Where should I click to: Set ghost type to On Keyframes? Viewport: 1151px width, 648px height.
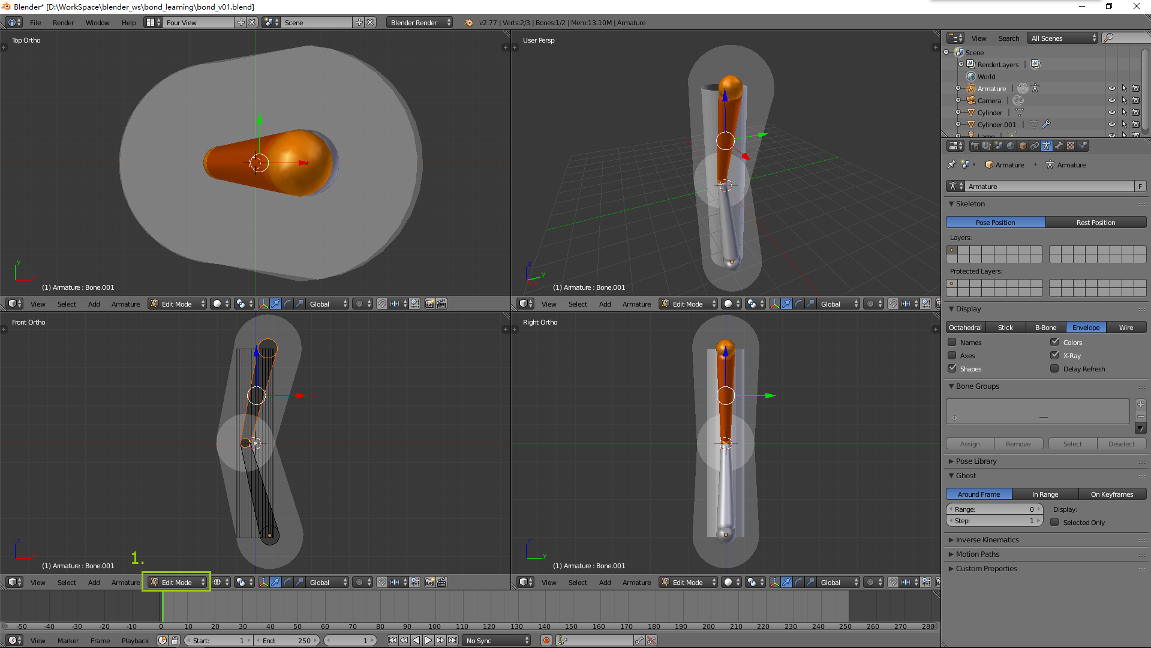(1112, 494)
